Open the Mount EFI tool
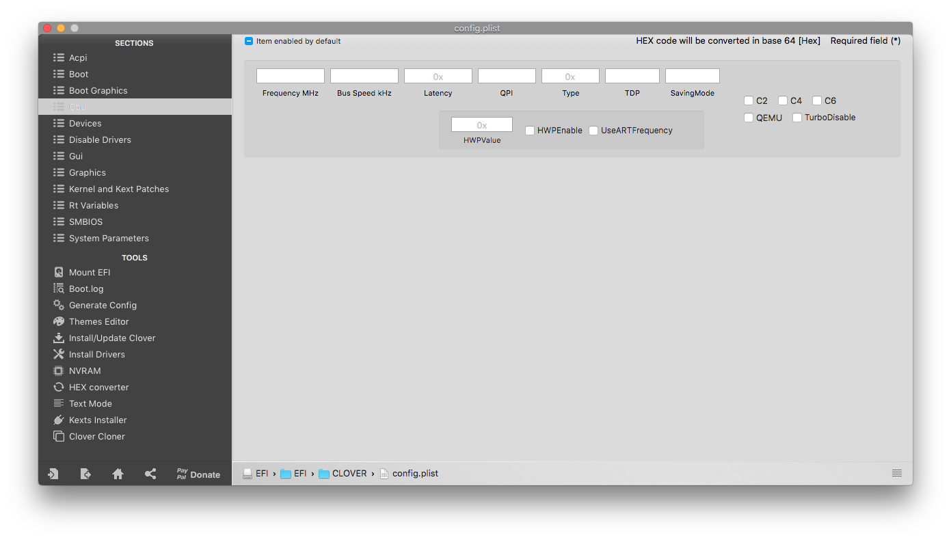 point(135,272)
